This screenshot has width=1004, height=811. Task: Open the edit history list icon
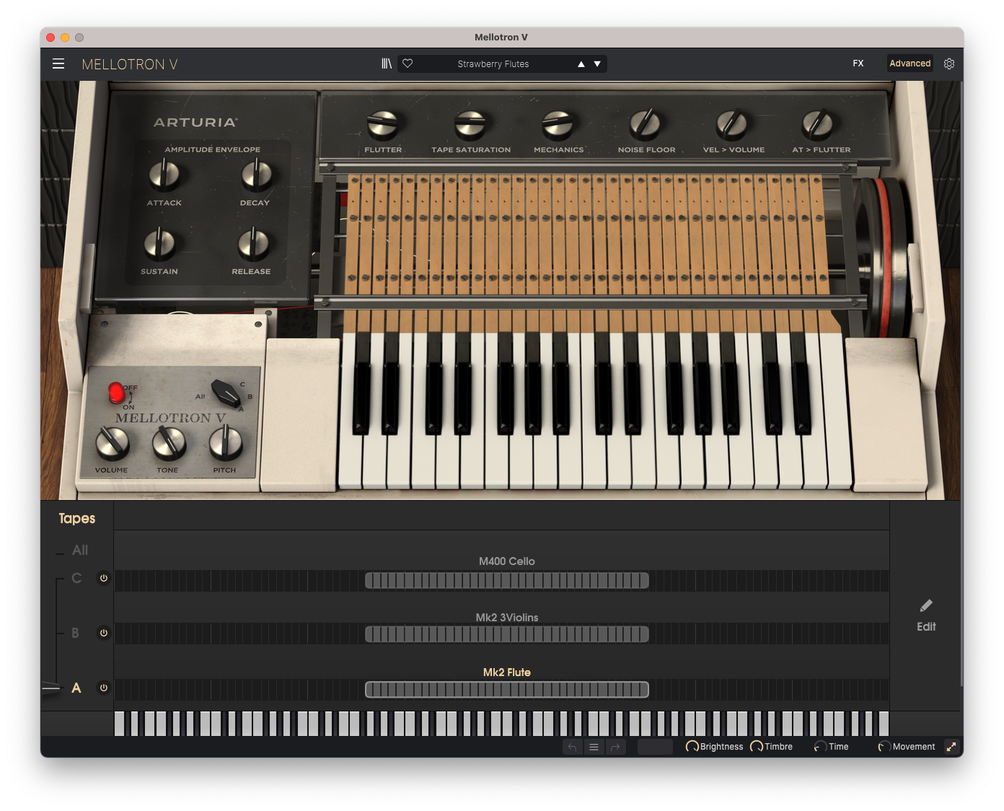click(594, 747)
